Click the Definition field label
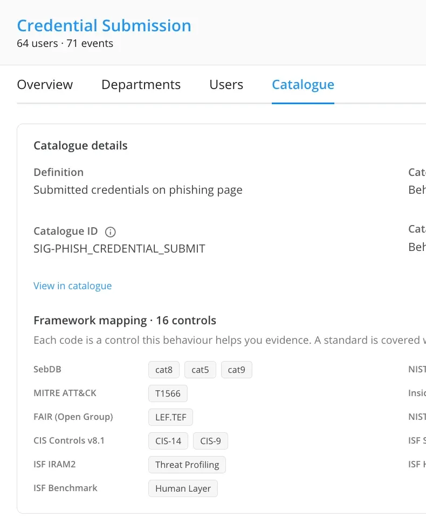Viewport: 426px width, 517px height. [59, 172]
